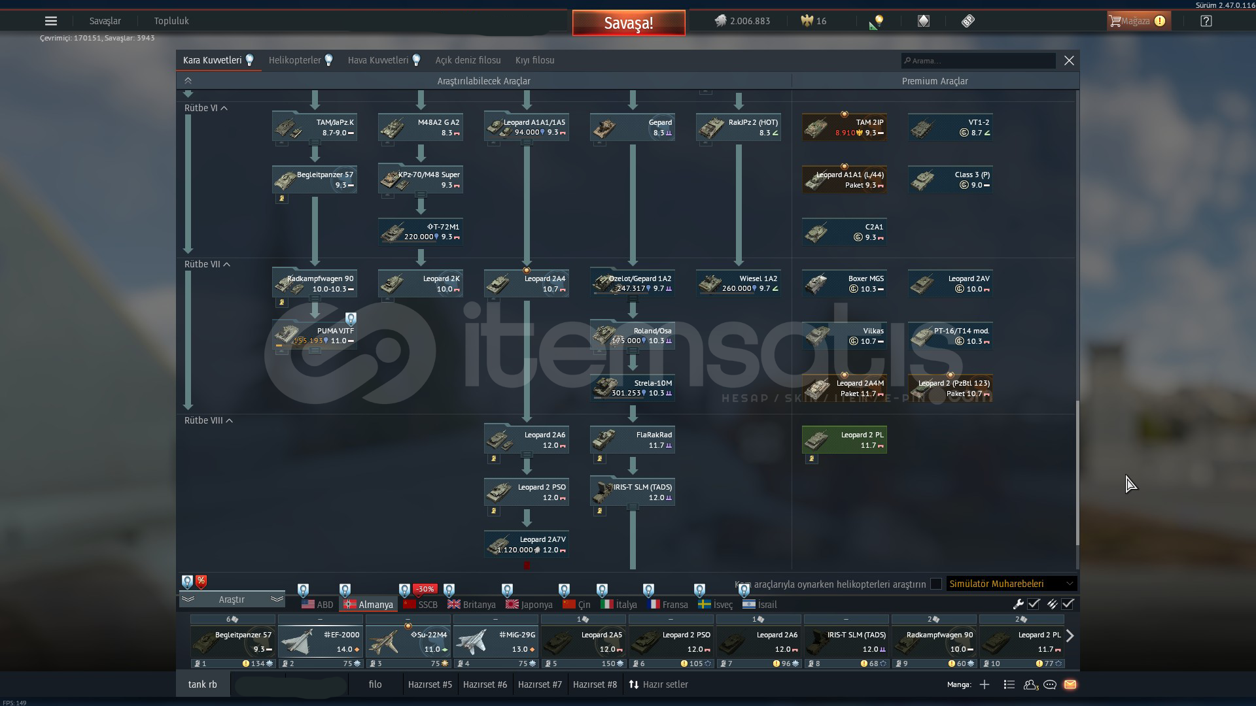This screenshot has width=1256, height=706.
Task: Open the squad members icon
Action: (x=1030, y=684)
